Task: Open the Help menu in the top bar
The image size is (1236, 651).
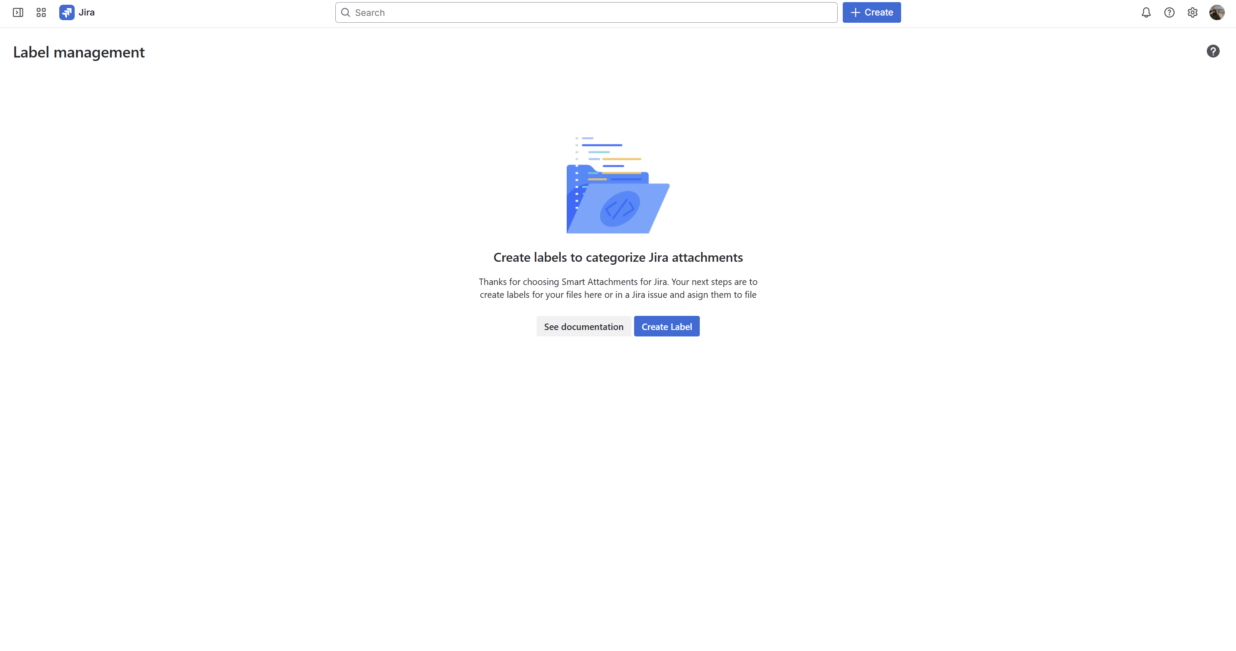Action: pyautogui.click(x=1169, y=12)
